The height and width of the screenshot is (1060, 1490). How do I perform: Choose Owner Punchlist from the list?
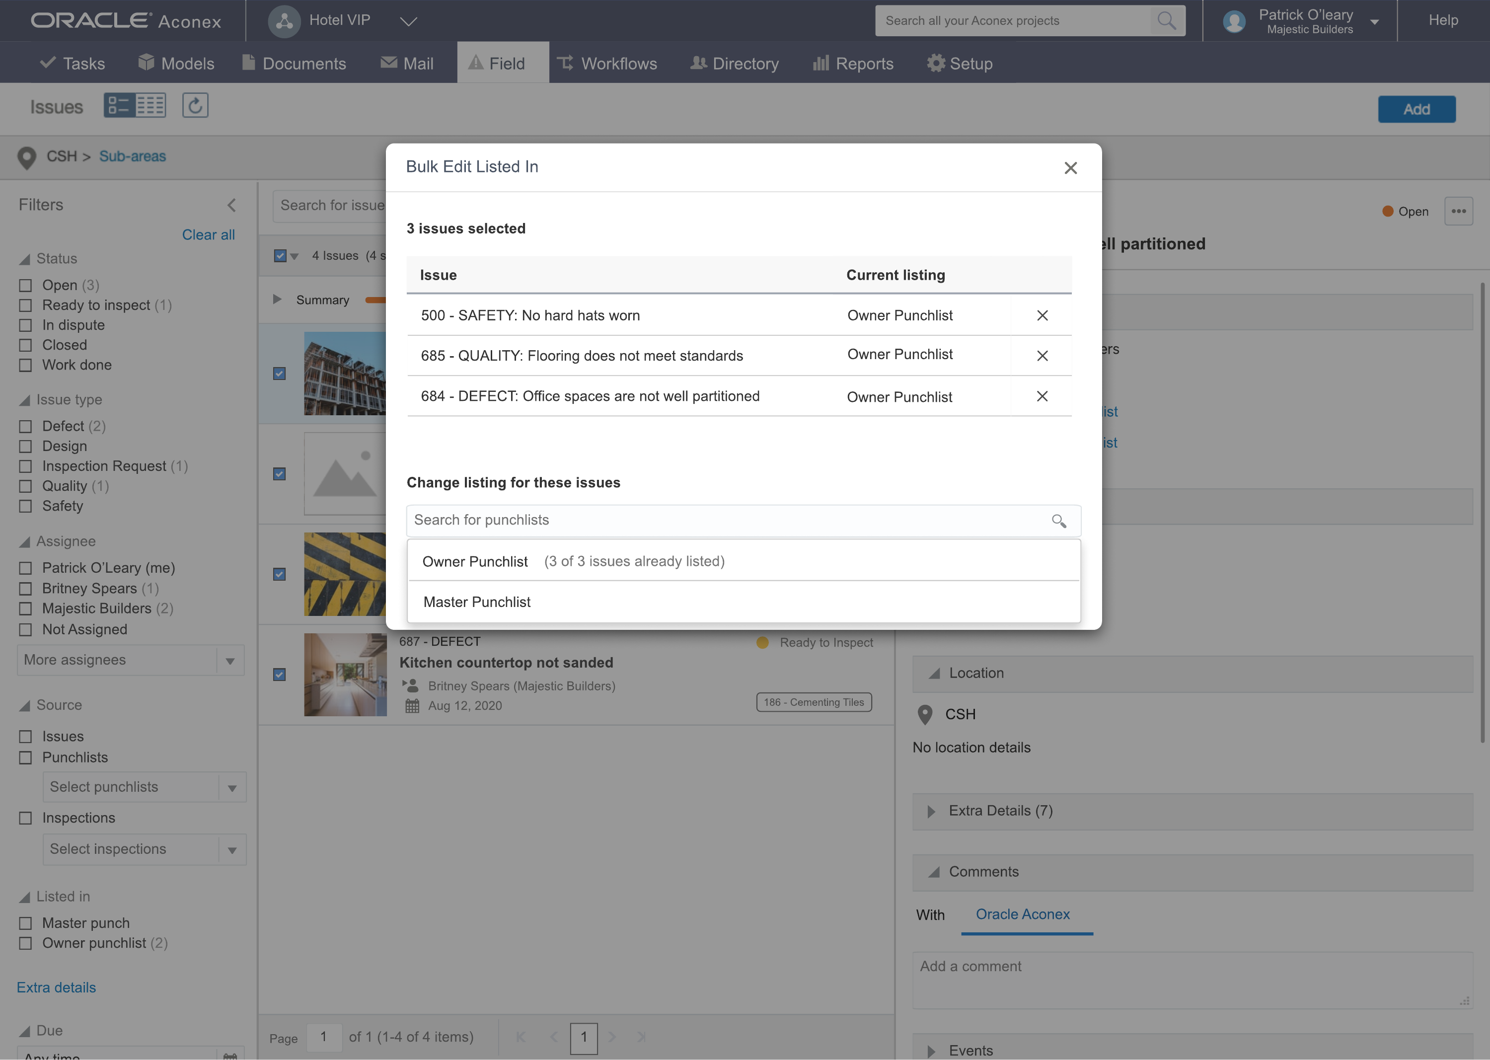coord(744,561)
